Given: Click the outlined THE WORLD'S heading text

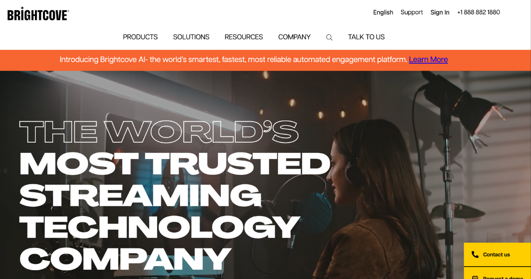Looking at the screenshot, I should [159, 132].
